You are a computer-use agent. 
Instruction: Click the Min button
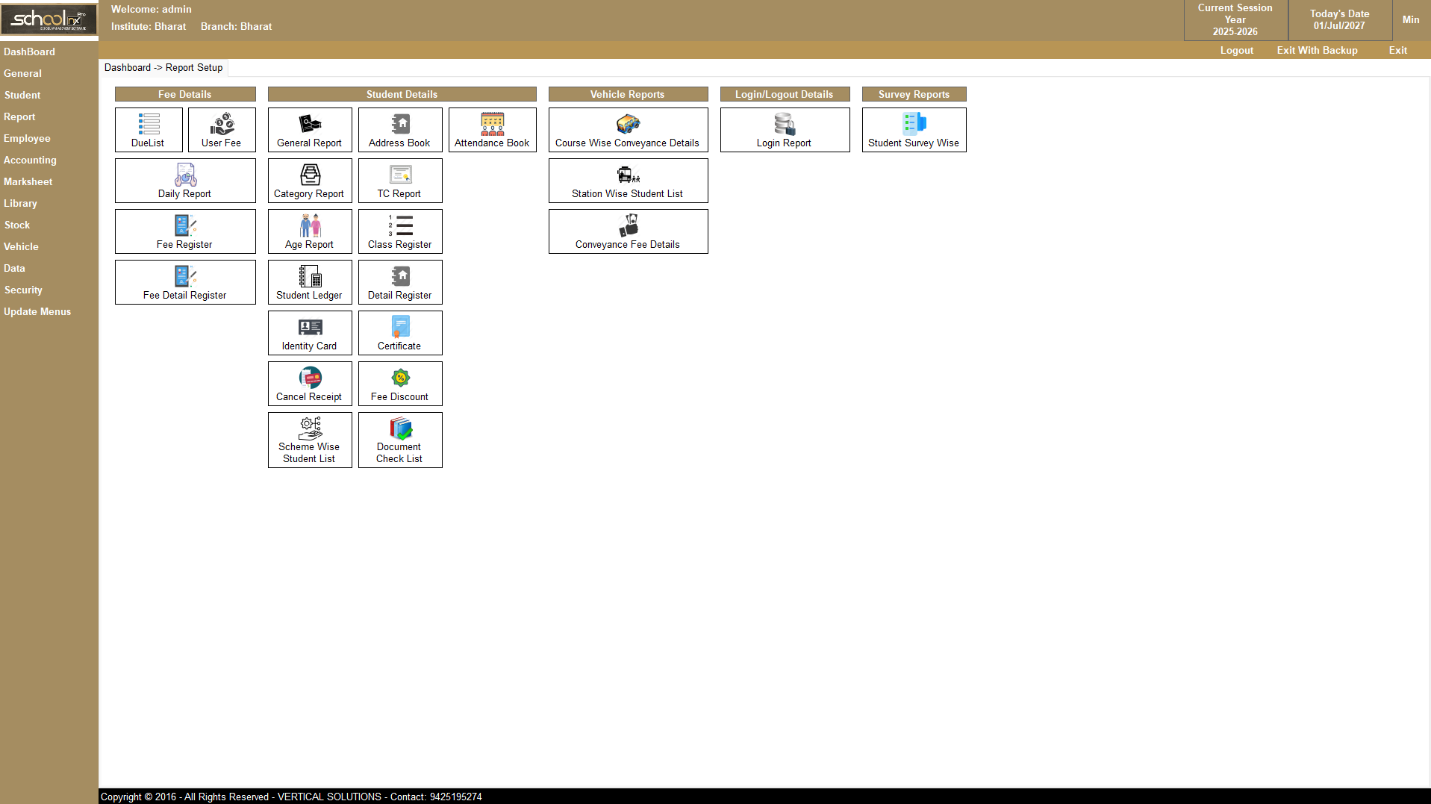[x=1411, y=19]
